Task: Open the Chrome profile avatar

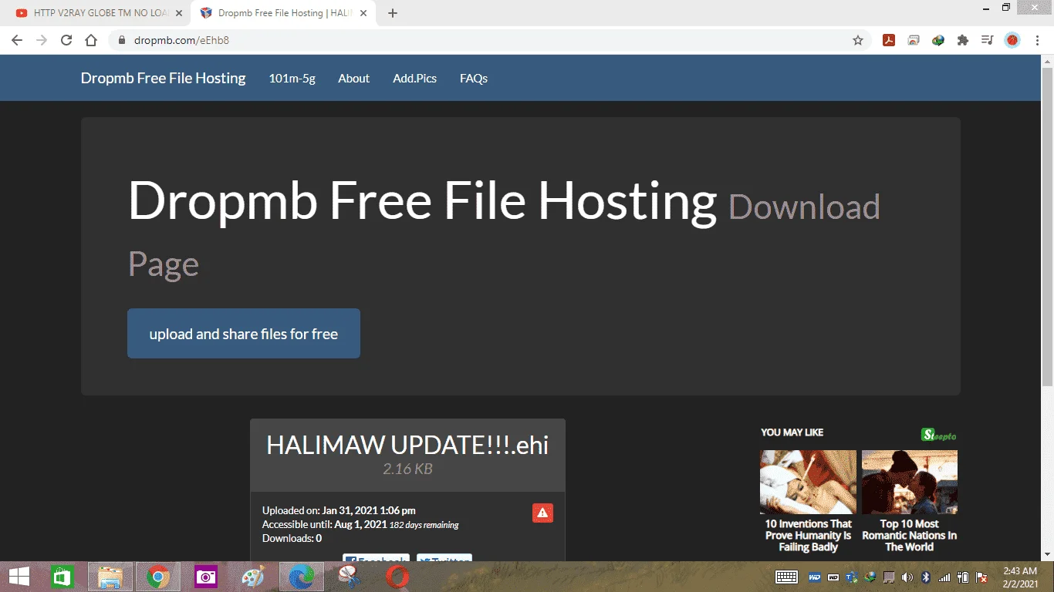Action: click(x=1012, y=40)
